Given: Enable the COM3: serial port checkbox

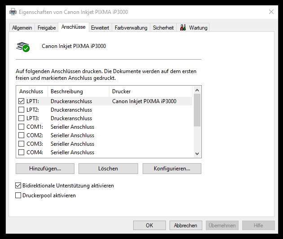Looking at the screenshot, I should click(x=21, y=143).
